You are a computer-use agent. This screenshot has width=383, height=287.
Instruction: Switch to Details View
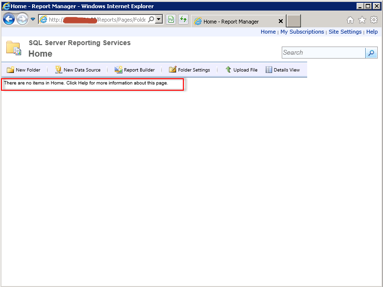point(282,70)
